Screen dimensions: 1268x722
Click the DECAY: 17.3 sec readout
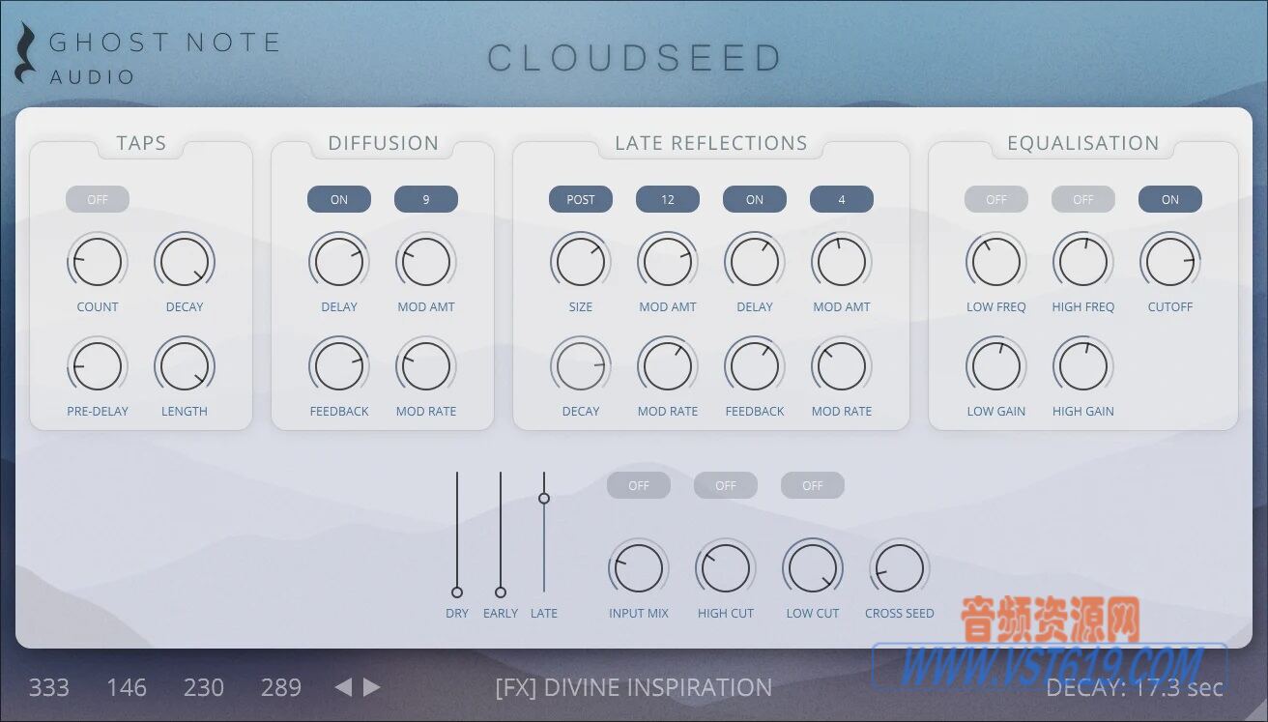pyautogui.click(x=1135, y=687)
